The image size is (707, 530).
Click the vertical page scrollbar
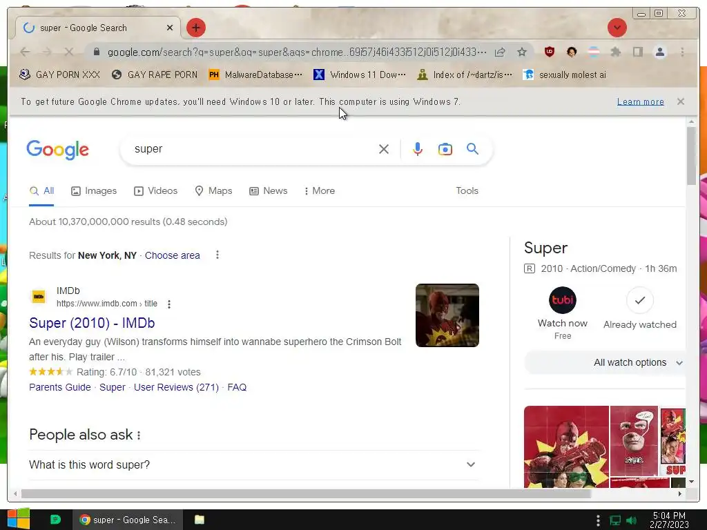pos(691,156)
